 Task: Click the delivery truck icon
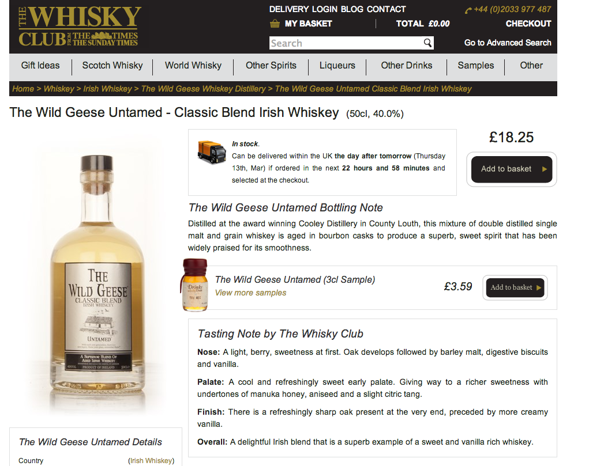[212, 152]
